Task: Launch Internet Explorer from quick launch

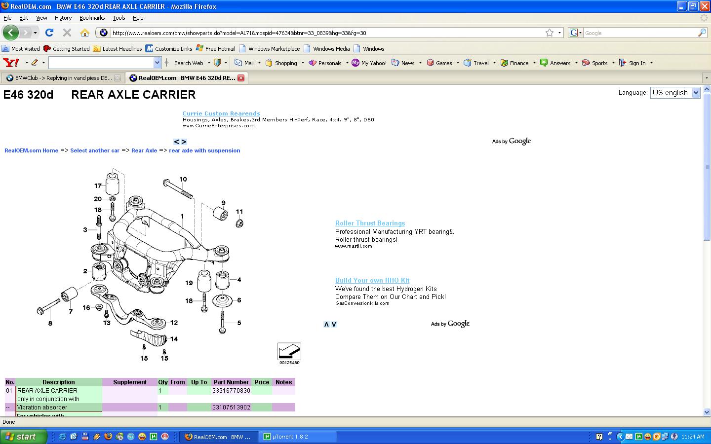Action: 63,437
